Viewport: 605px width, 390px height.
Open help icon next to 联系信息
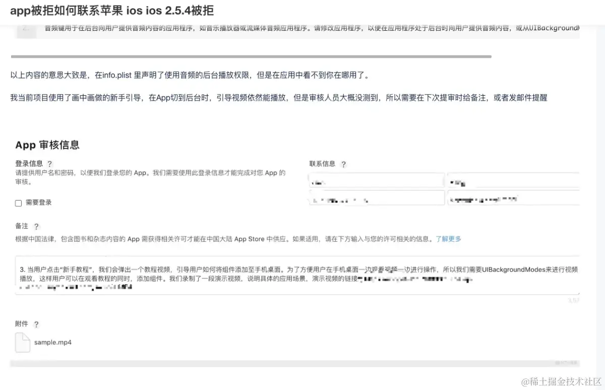pyautogui.click(x=343, y=165)
